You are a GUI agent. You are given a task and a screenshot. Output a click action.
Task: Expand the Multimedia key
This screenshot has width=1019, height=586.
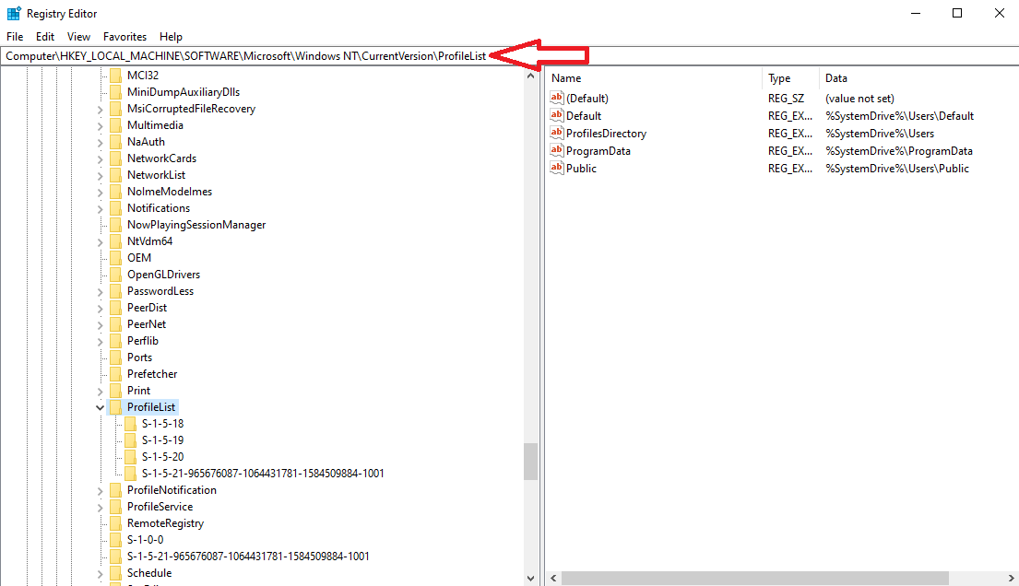pyautogui.click(x=101, y=126)
